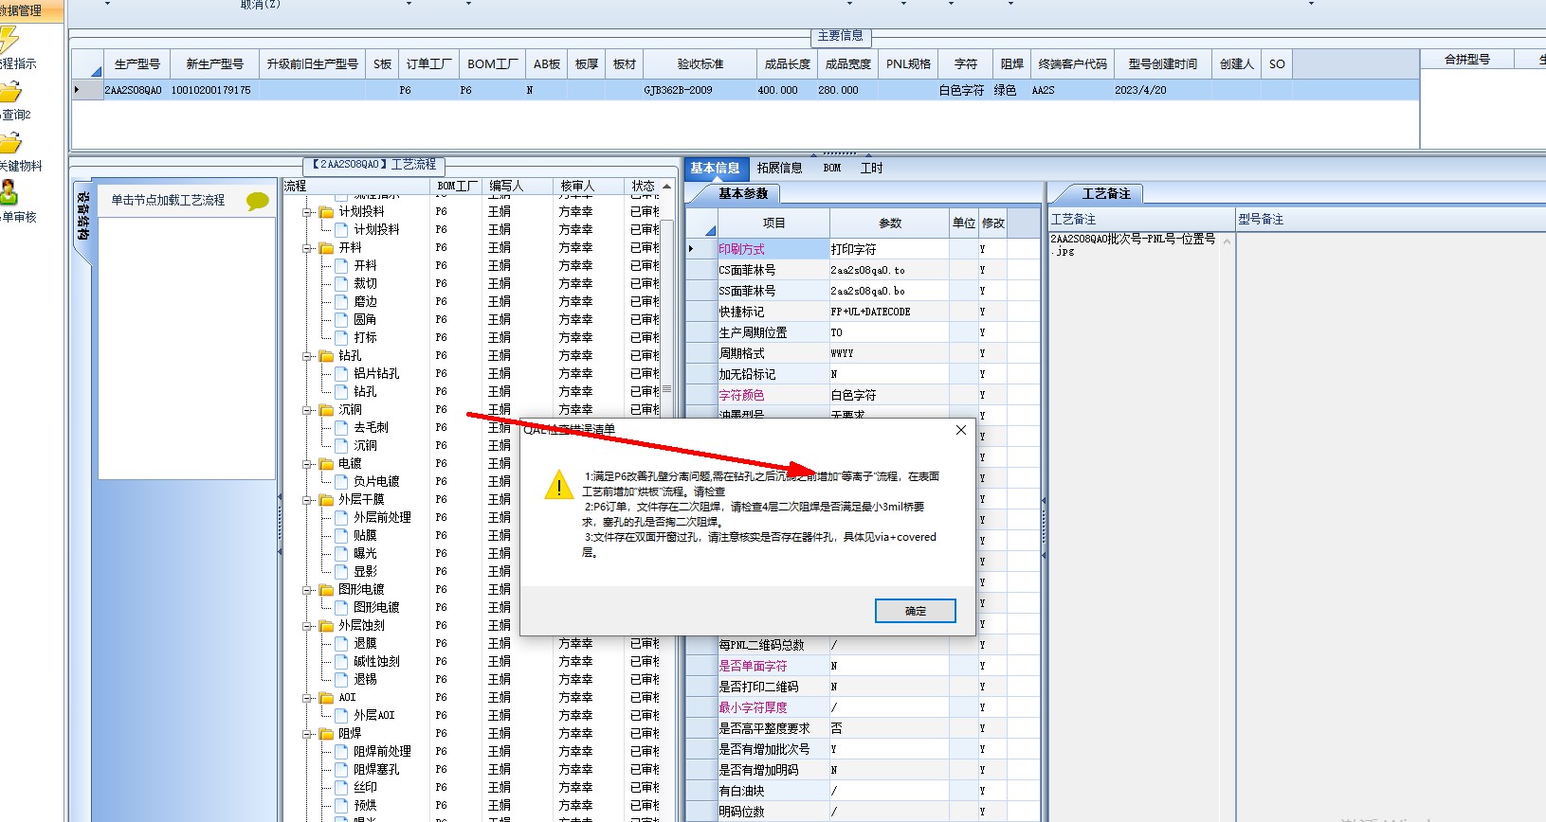The image size is (1546, 822).
Task: Collapse the 开料 tree node
Action: click(x=307, y=248)
